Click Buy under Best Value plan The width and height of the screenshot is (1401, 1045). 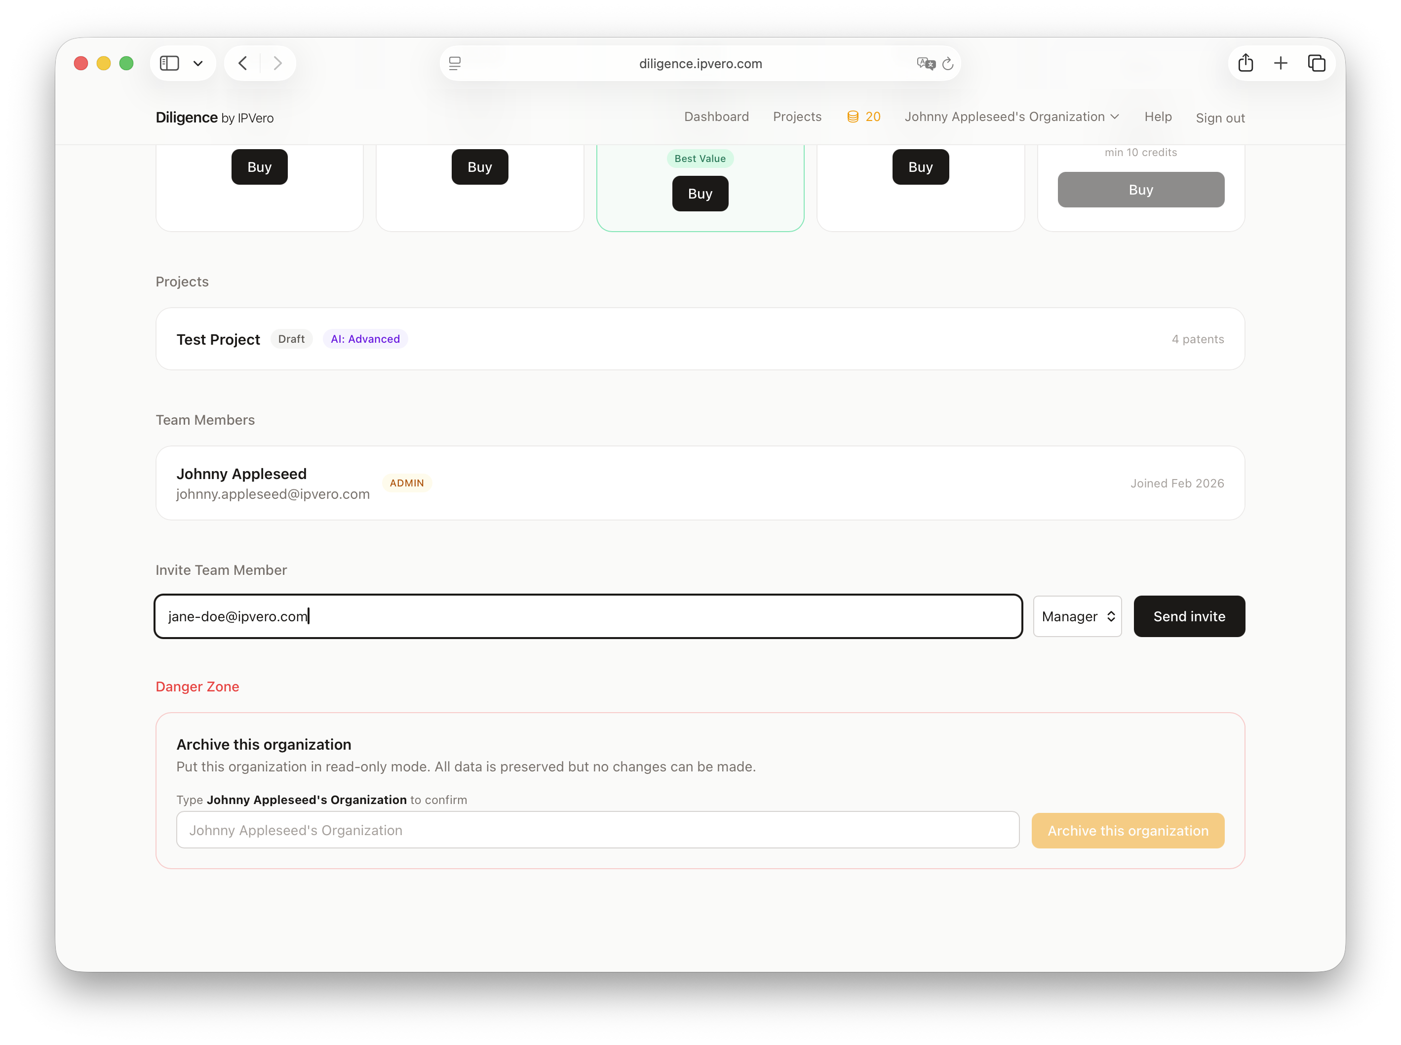(700, 194)
